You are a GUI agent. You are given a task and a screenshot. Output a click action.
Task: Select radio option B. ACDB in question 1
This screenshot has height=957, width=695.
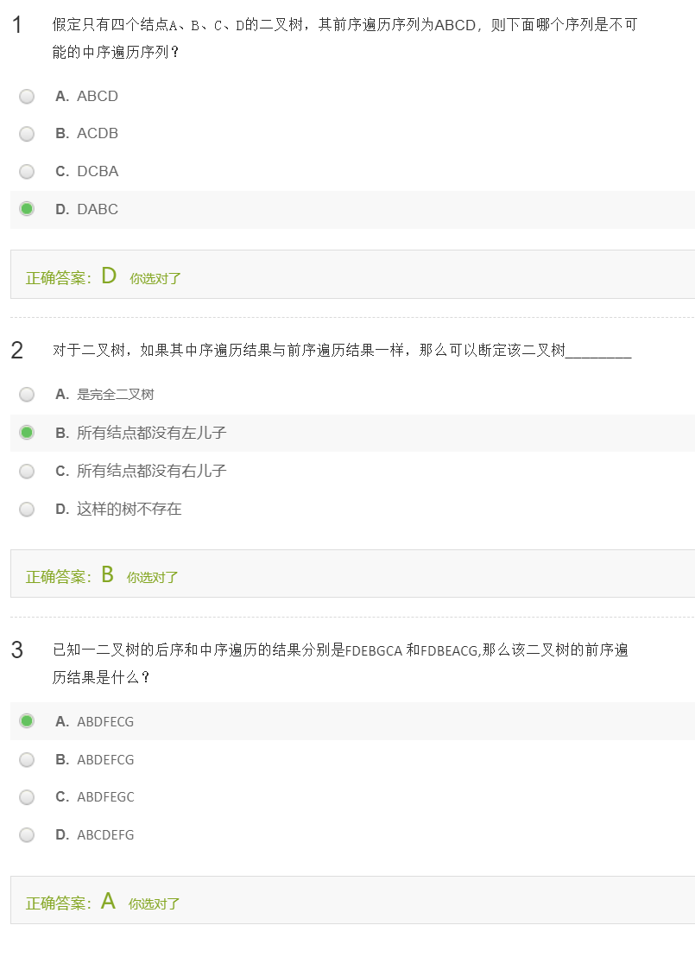[27, 134]
